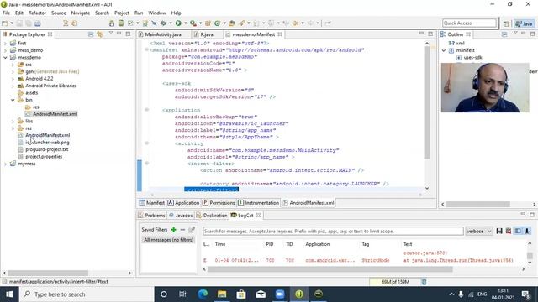
Task: Collapse the bin folder
Action: [x=13, y=100]
